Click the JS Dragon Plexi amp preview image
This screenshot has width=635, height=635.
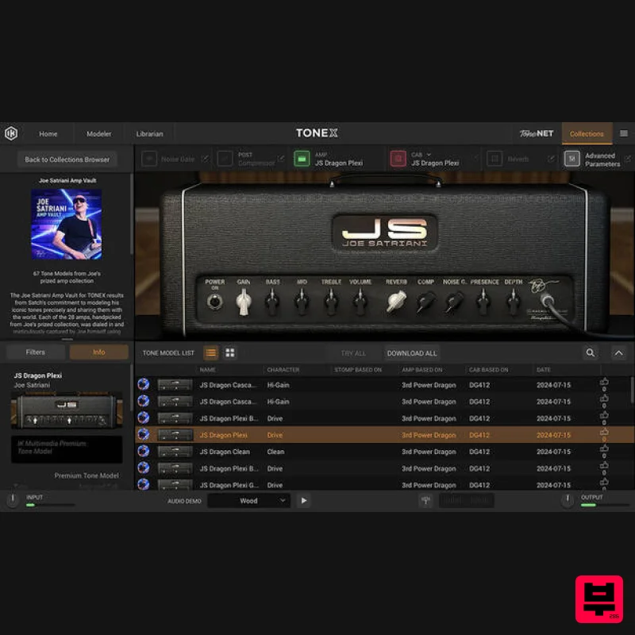tap(67, 410)
